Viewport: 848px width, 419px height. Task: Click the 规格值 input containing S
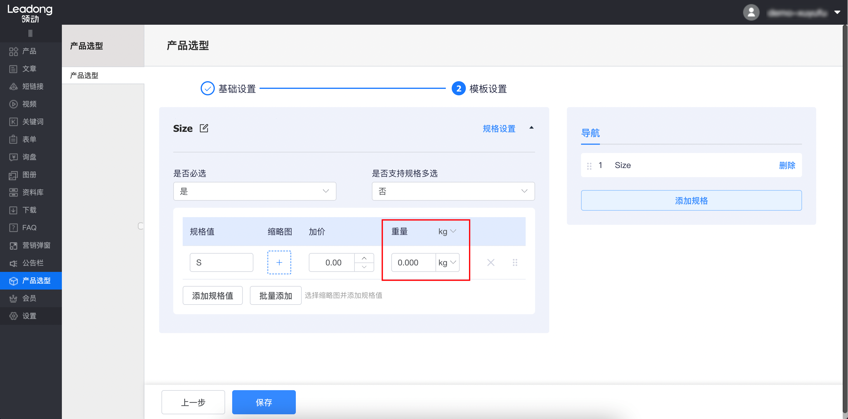(221, 262)
